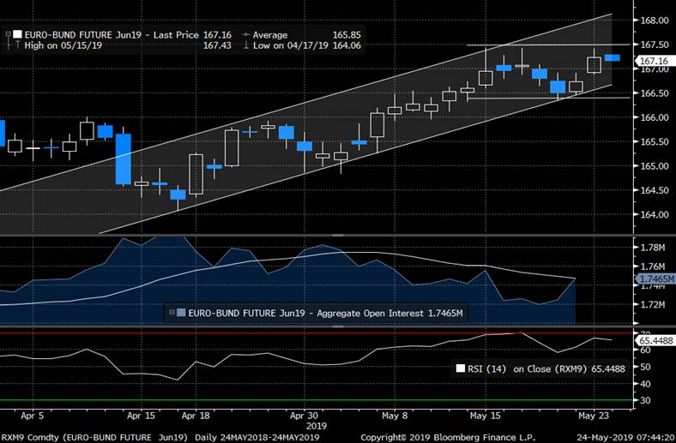Screen dimensions: 676x443
Task: Click the 165.00 price axis label
Action: tap(654, 166)
